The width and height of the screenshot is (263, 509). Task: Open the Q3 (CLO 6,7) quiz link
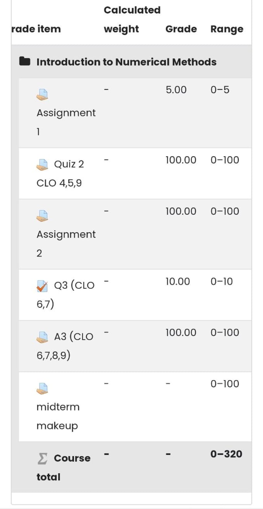click(x=65, y=295)
